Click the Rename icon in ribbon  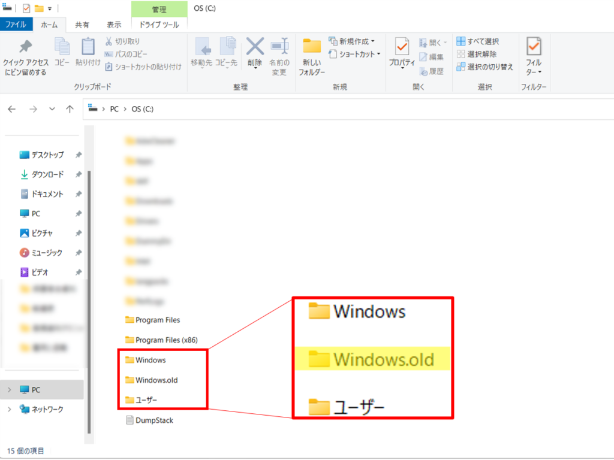pyautogui.click(x=279, y=47)
